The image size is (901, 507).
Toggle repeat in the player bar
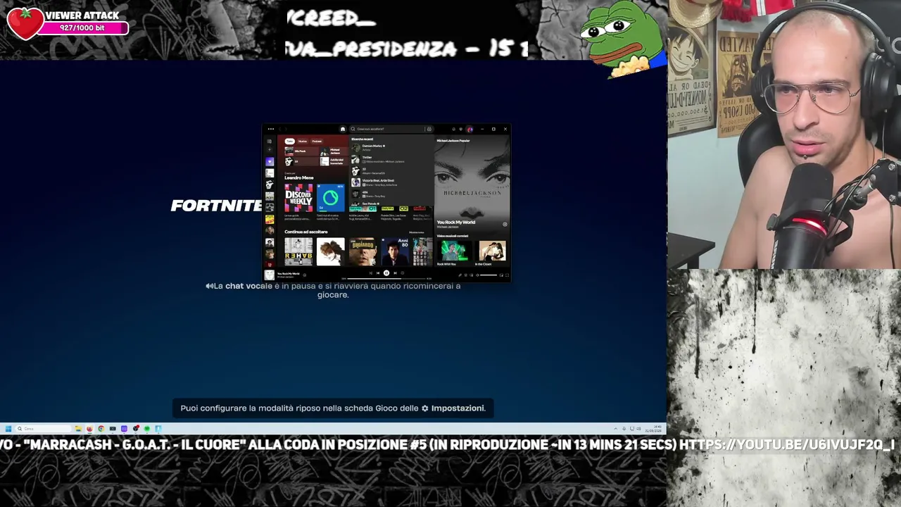(x=402, y=273)
